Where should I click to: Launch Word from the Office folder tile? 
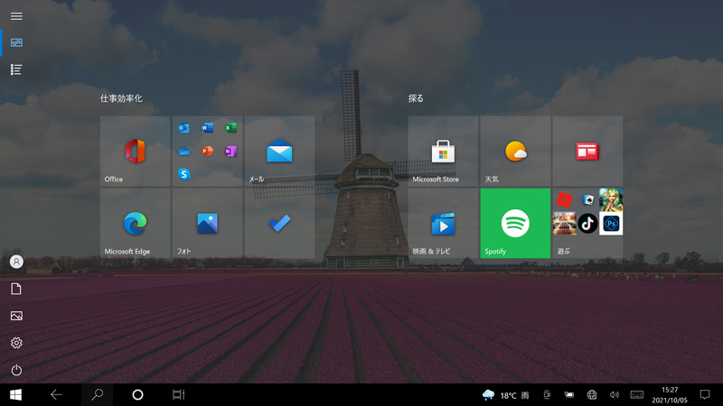click(x=208, y=127)
